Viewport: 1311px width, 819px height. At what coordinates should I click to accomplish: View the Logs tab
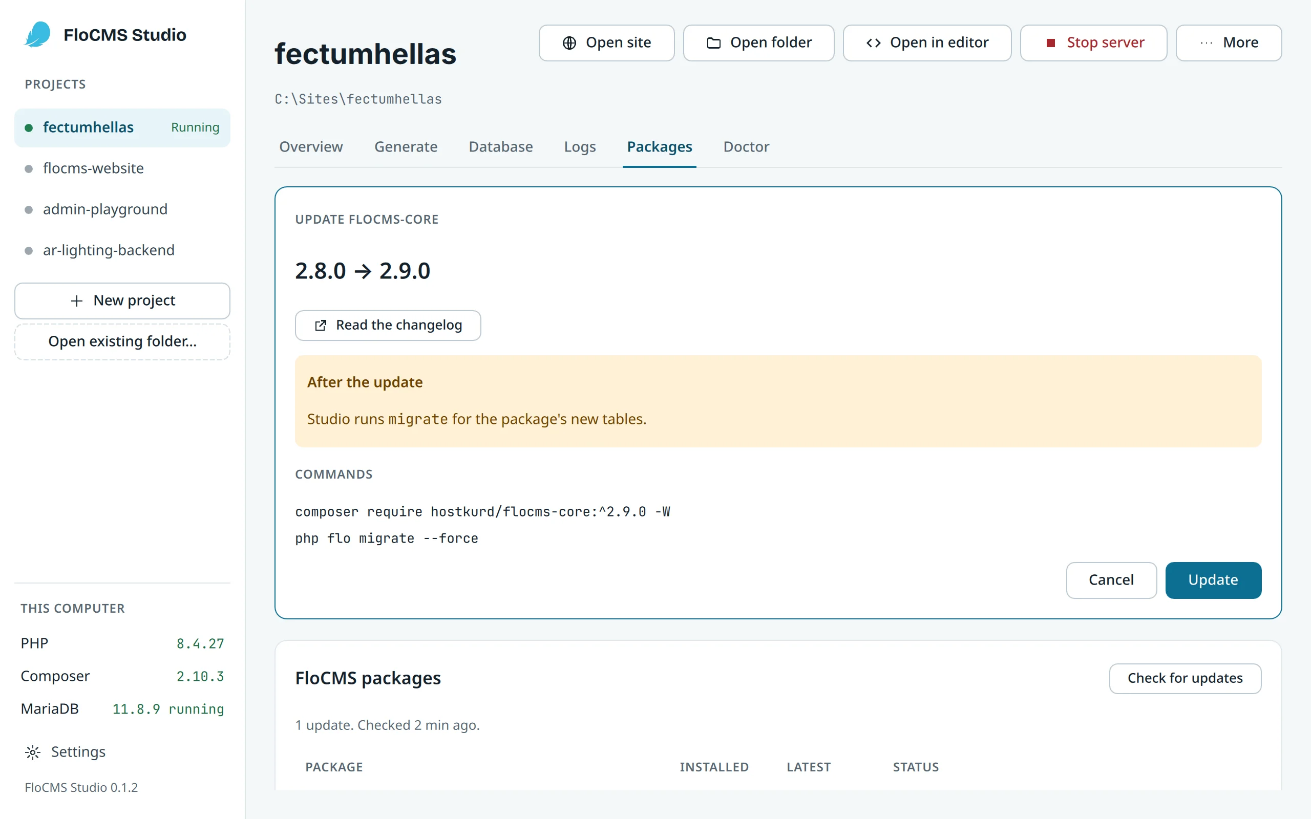pyautogui.click(x=580, y=147)
